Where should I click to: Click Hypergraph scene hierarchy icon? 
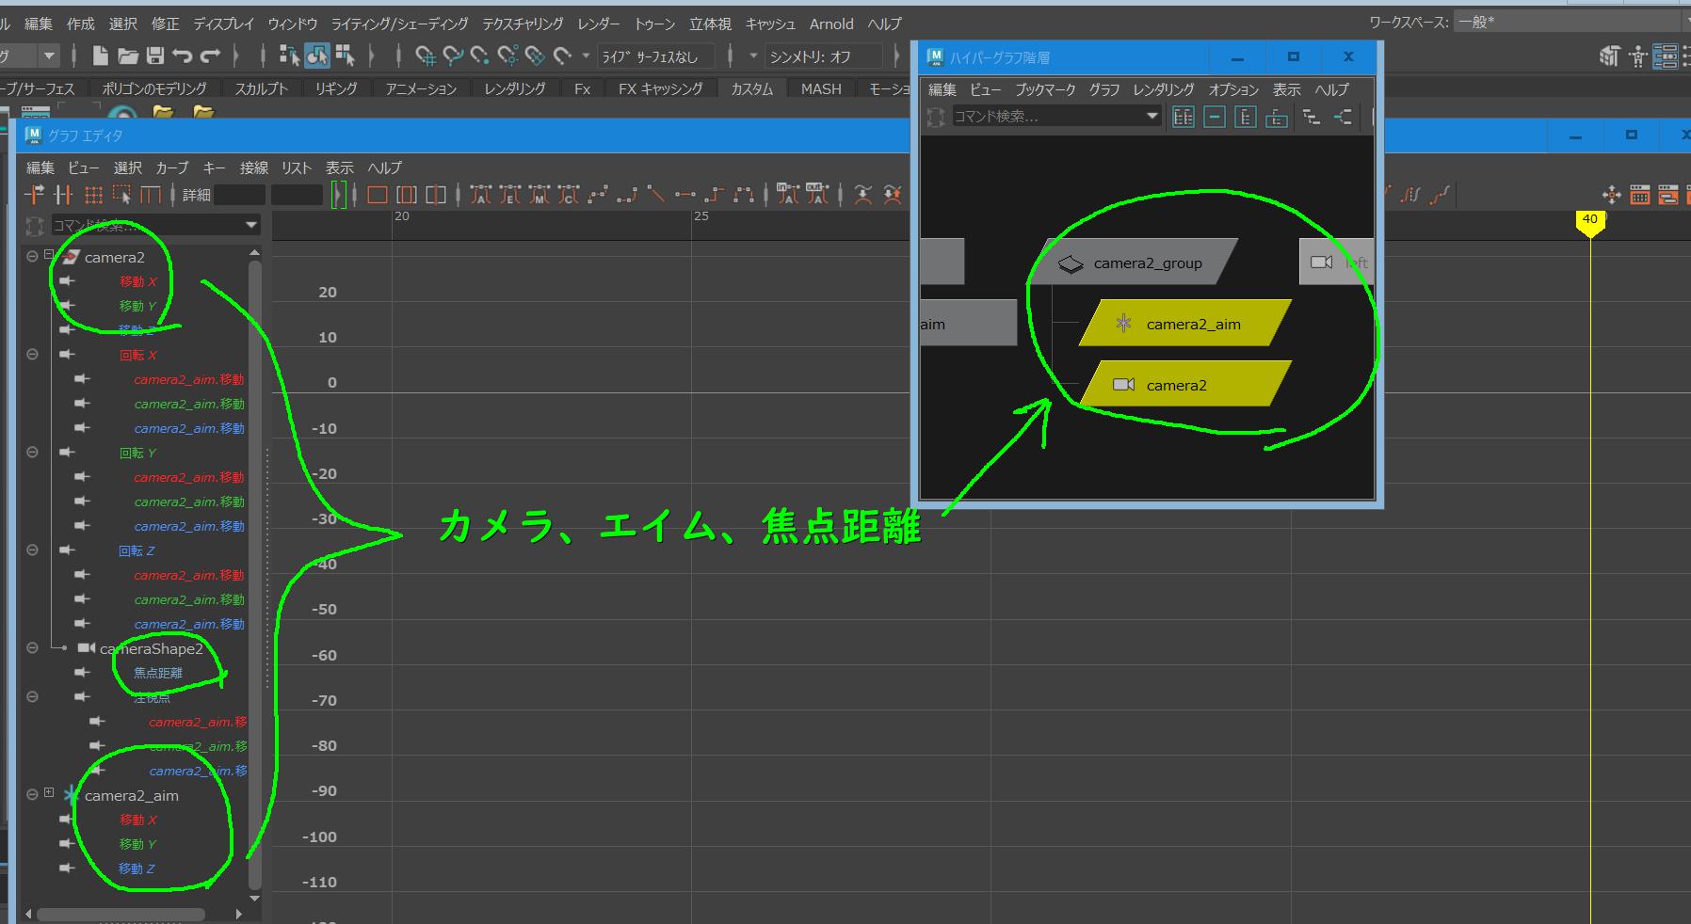(x=1312, y=117)
